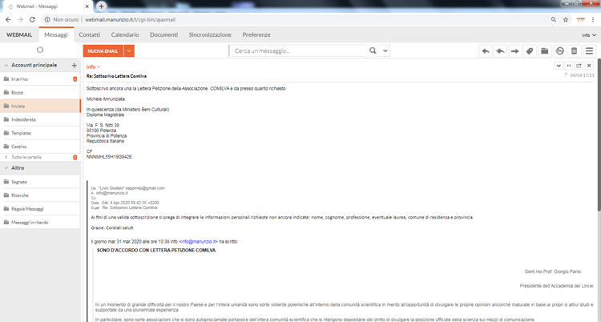
Task: Click the message flag icon next to date
Action: tap(566, 75)
